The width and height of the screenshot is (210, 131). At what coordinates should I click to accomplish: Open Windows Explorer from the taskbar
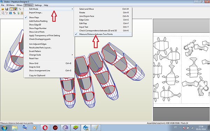[14, 128]
